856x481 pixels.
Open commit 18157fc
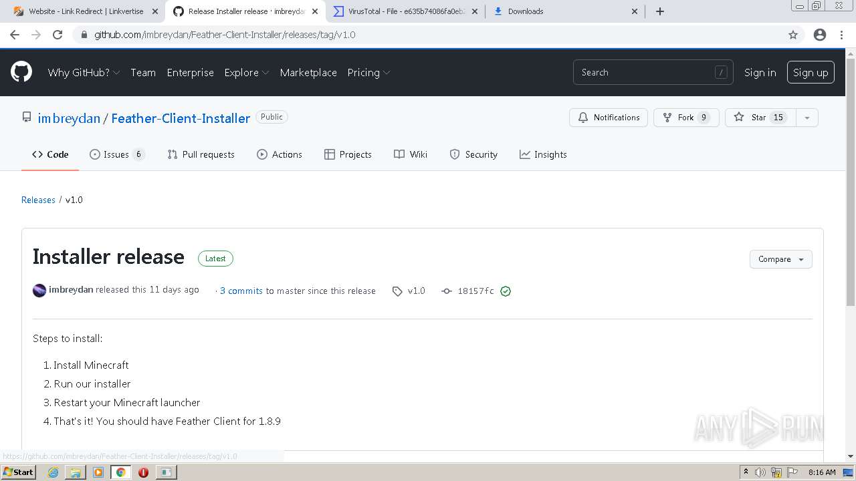(475, 291)
